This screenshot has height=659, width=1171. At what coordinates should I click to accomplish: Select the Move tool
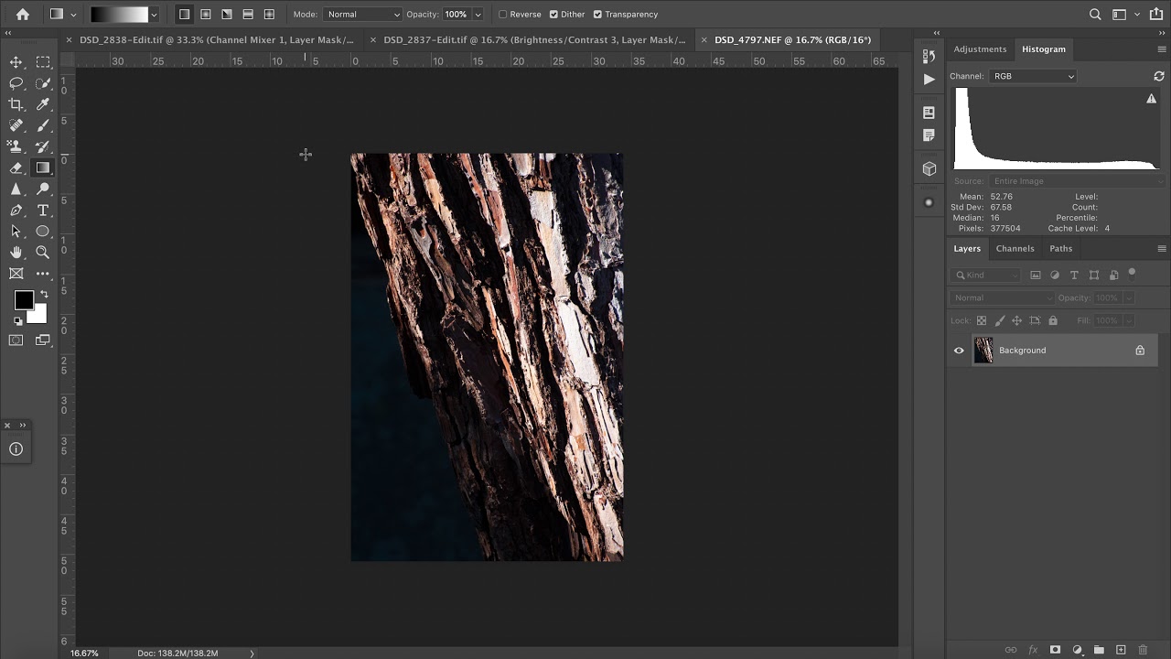click(16, 62)
